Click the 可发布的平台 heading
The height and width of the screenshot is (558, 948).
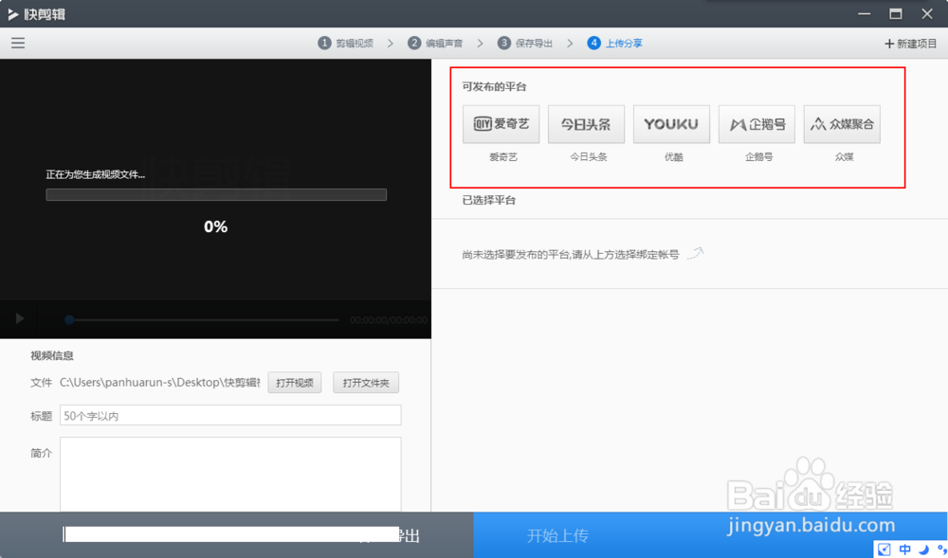tap(495, 87)
